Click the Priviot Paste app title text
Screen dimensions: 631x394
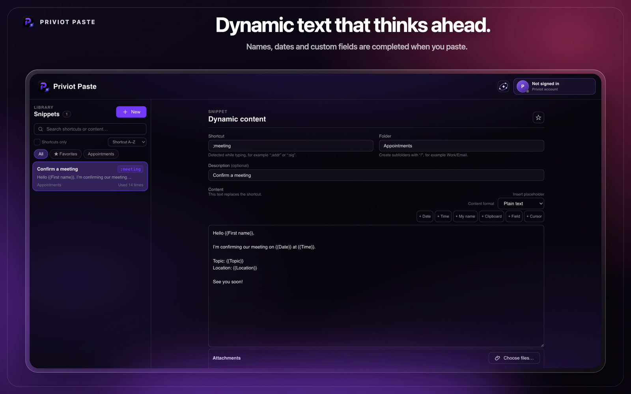pyautogui.click(x=75, y=86)
